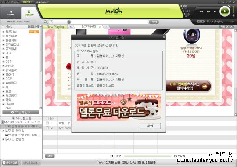Click the orange +만들기 button

click(34, 32)
